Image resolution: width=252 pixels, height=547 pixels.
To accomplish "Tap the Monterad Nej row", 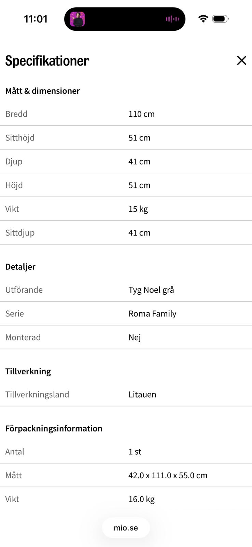I will (x=126, y=337).
